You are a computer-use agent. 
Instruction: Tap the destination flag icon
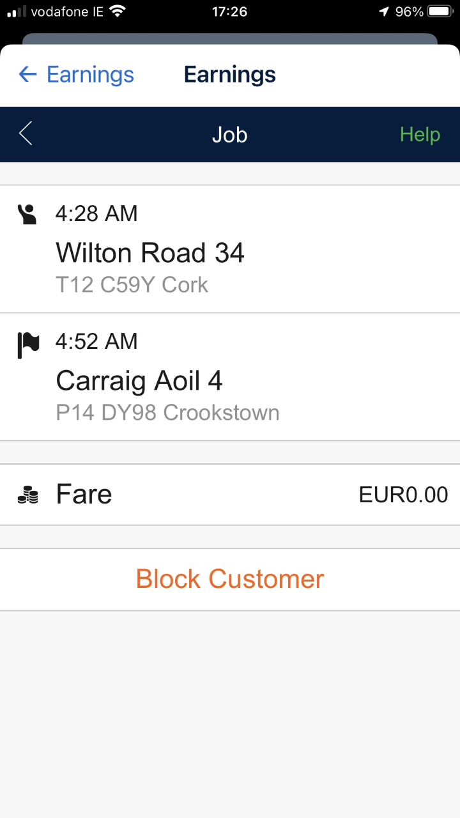click(27, 345)
